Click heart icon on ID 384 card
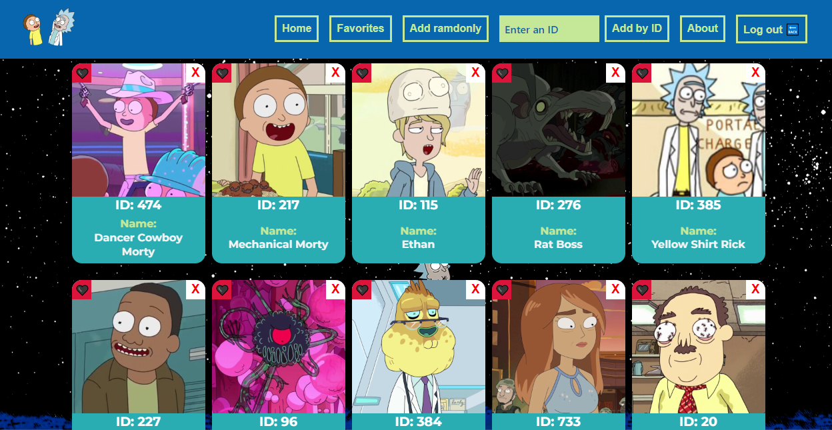Image resolution: width=832 pixels, height=430 pixels. pos(362,289)
